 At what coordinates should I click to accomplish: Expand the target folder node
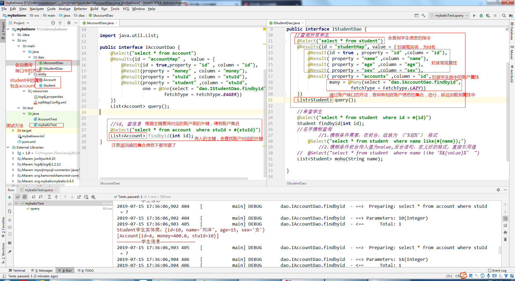click(13, 131)
